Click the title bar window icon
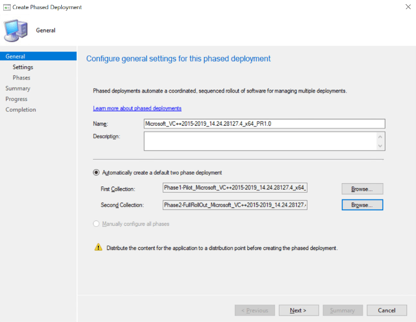416x322 pixels. pos(6,7)
